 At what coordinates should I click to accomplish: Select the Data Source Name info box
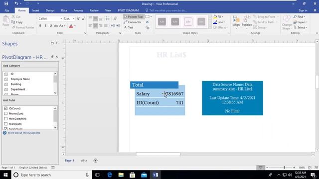point(232,98)
